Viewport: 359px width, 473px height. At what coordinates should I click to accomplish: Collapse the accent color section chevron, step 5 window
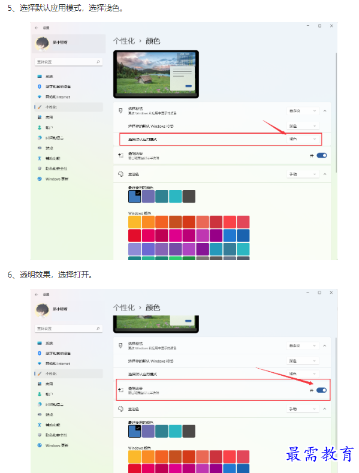[325, 174]
